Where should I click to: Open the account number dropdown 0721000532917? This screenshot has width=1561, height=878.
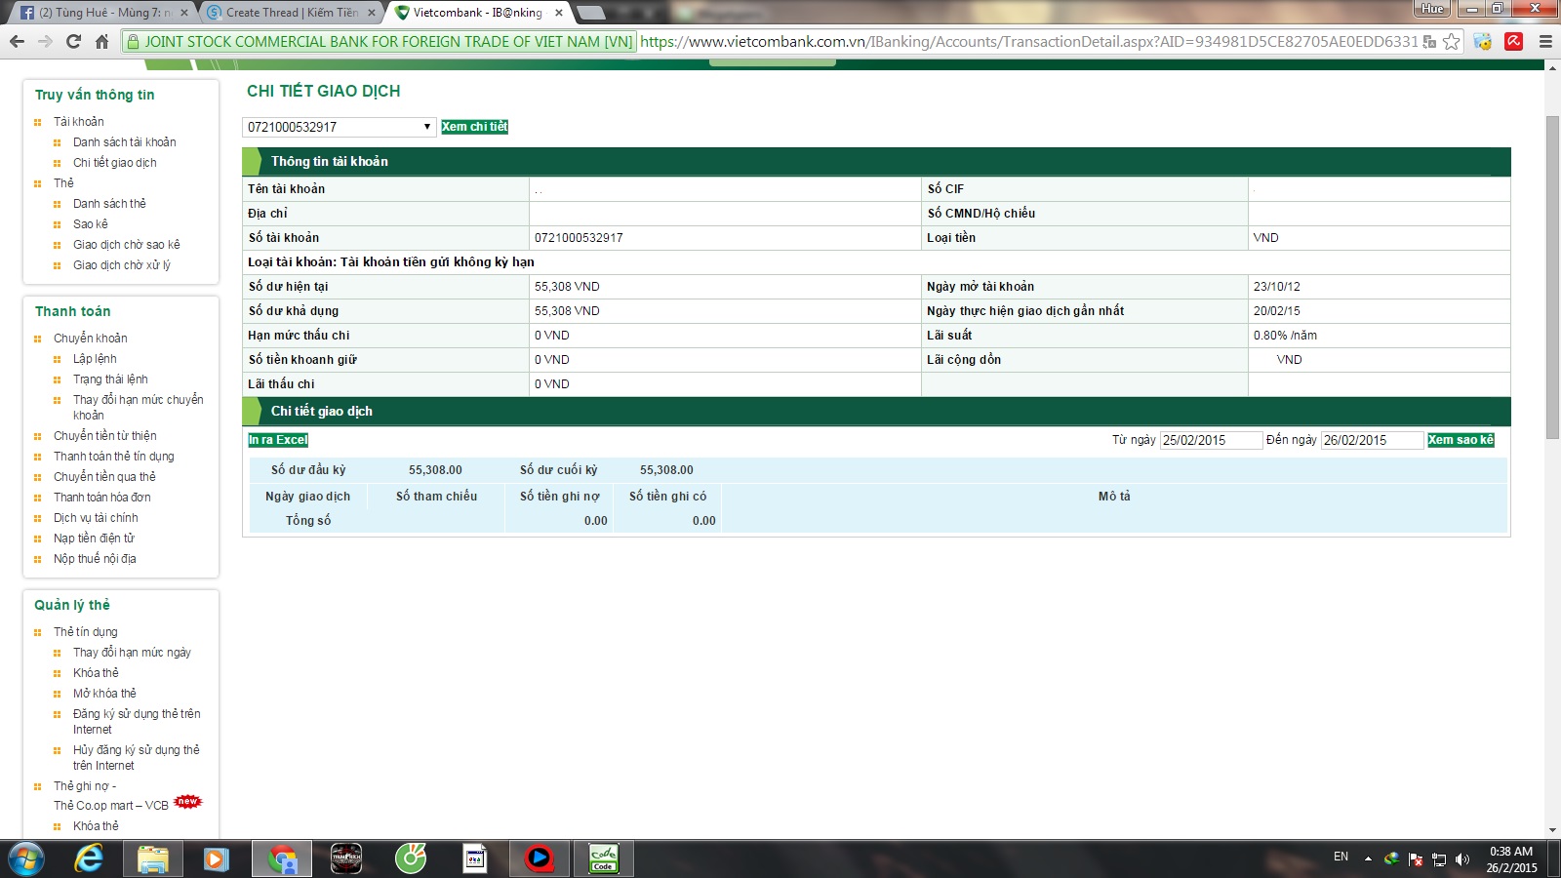click(339, 127)
